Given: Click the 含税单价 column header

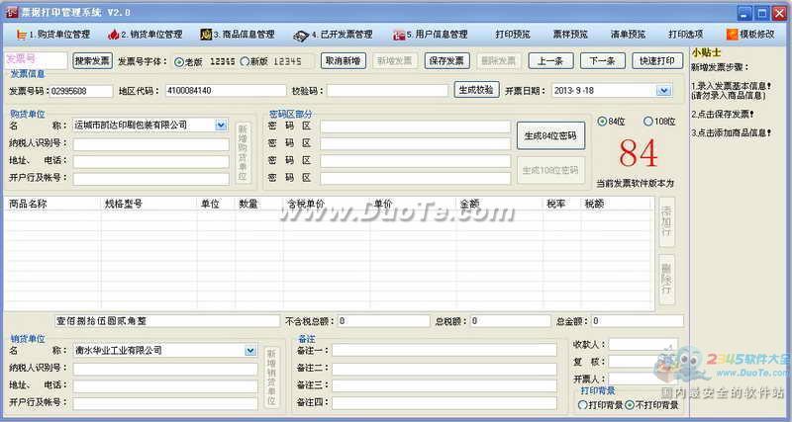Looking at the screenshot, I should tap(306, 205).
